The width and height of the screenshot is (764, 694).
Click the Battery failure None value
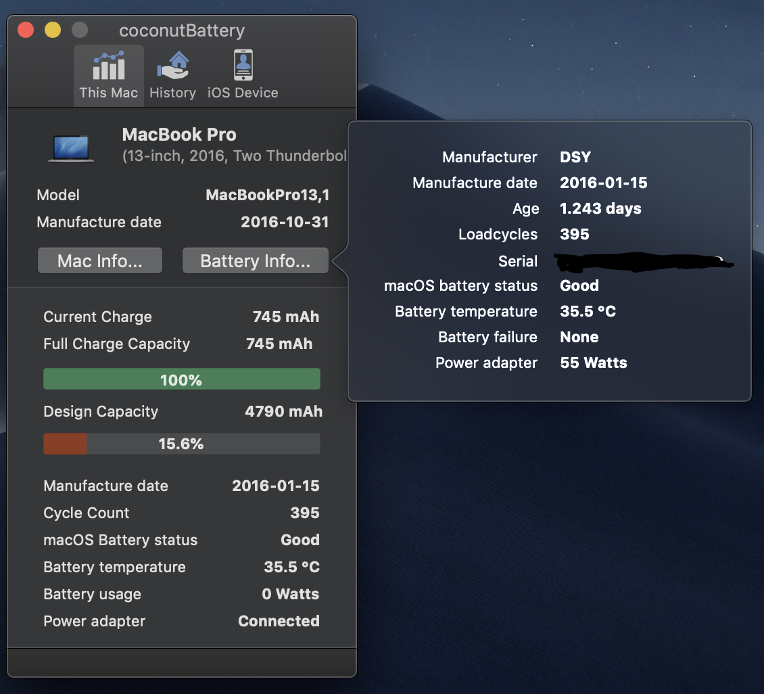pyautogui.click(x=579, y=338)
